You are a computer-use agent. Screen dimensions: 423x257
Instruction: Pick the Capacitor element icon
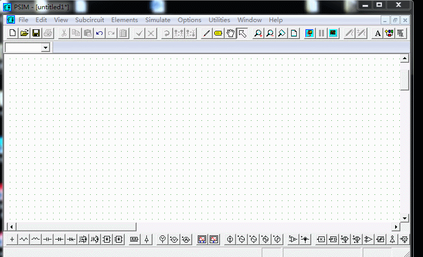[47, 239]
